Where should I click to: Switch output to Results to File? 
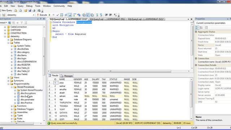coord(92,15)
